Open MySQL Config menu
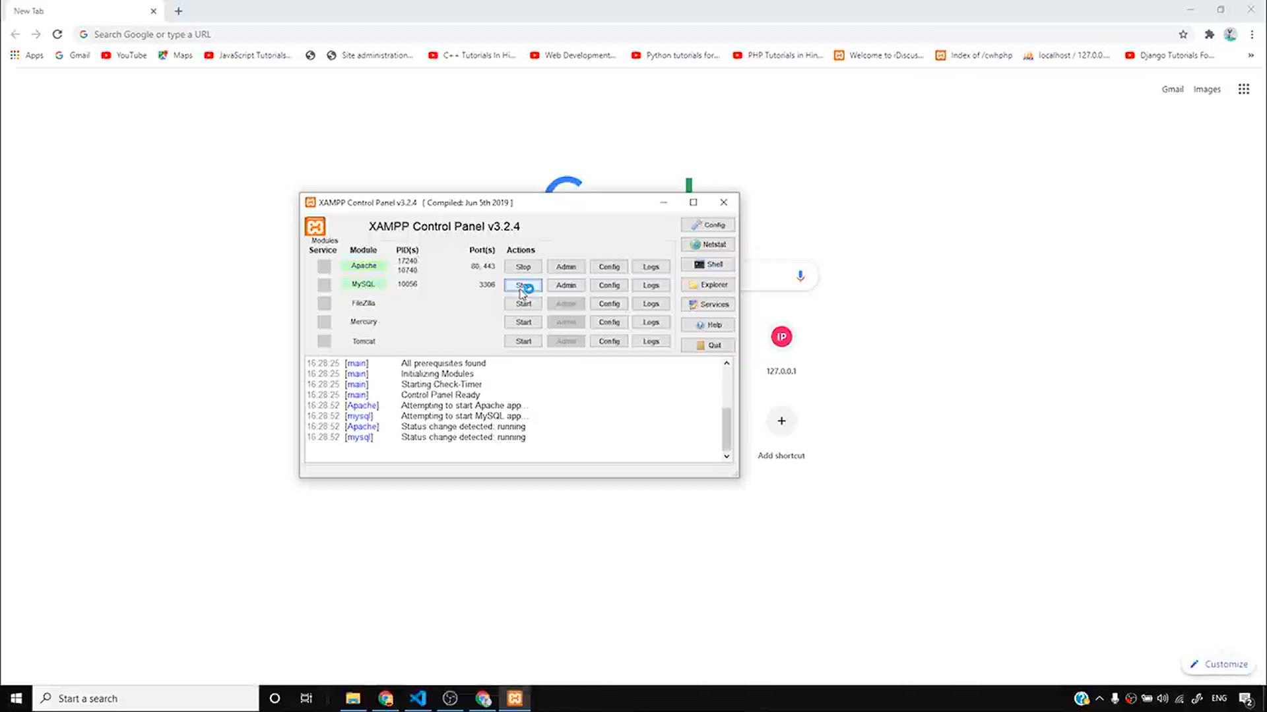 tap(609, 285)
